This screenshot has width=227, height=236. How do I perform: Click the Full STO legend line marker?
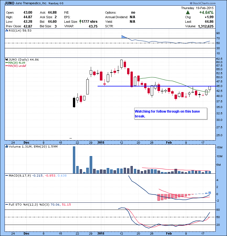point(7,204)
